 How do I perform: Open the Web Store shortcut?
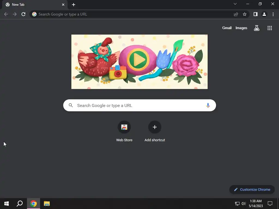click(x=124, y=131)
